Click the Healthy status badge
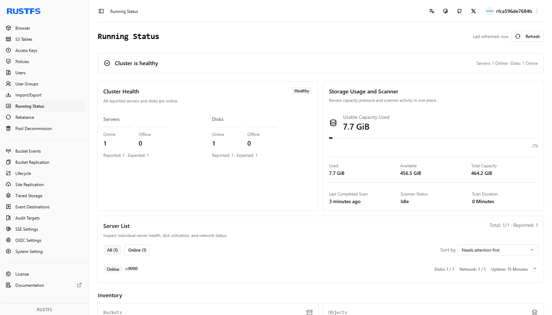 coord(302,91)
